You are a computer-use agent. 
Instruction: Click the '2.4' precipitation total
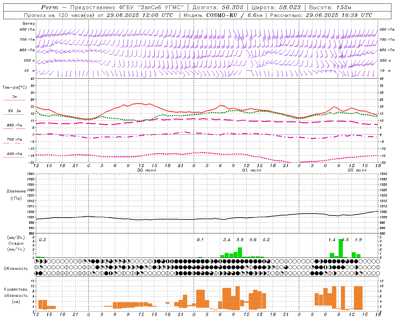coord(227,240)
